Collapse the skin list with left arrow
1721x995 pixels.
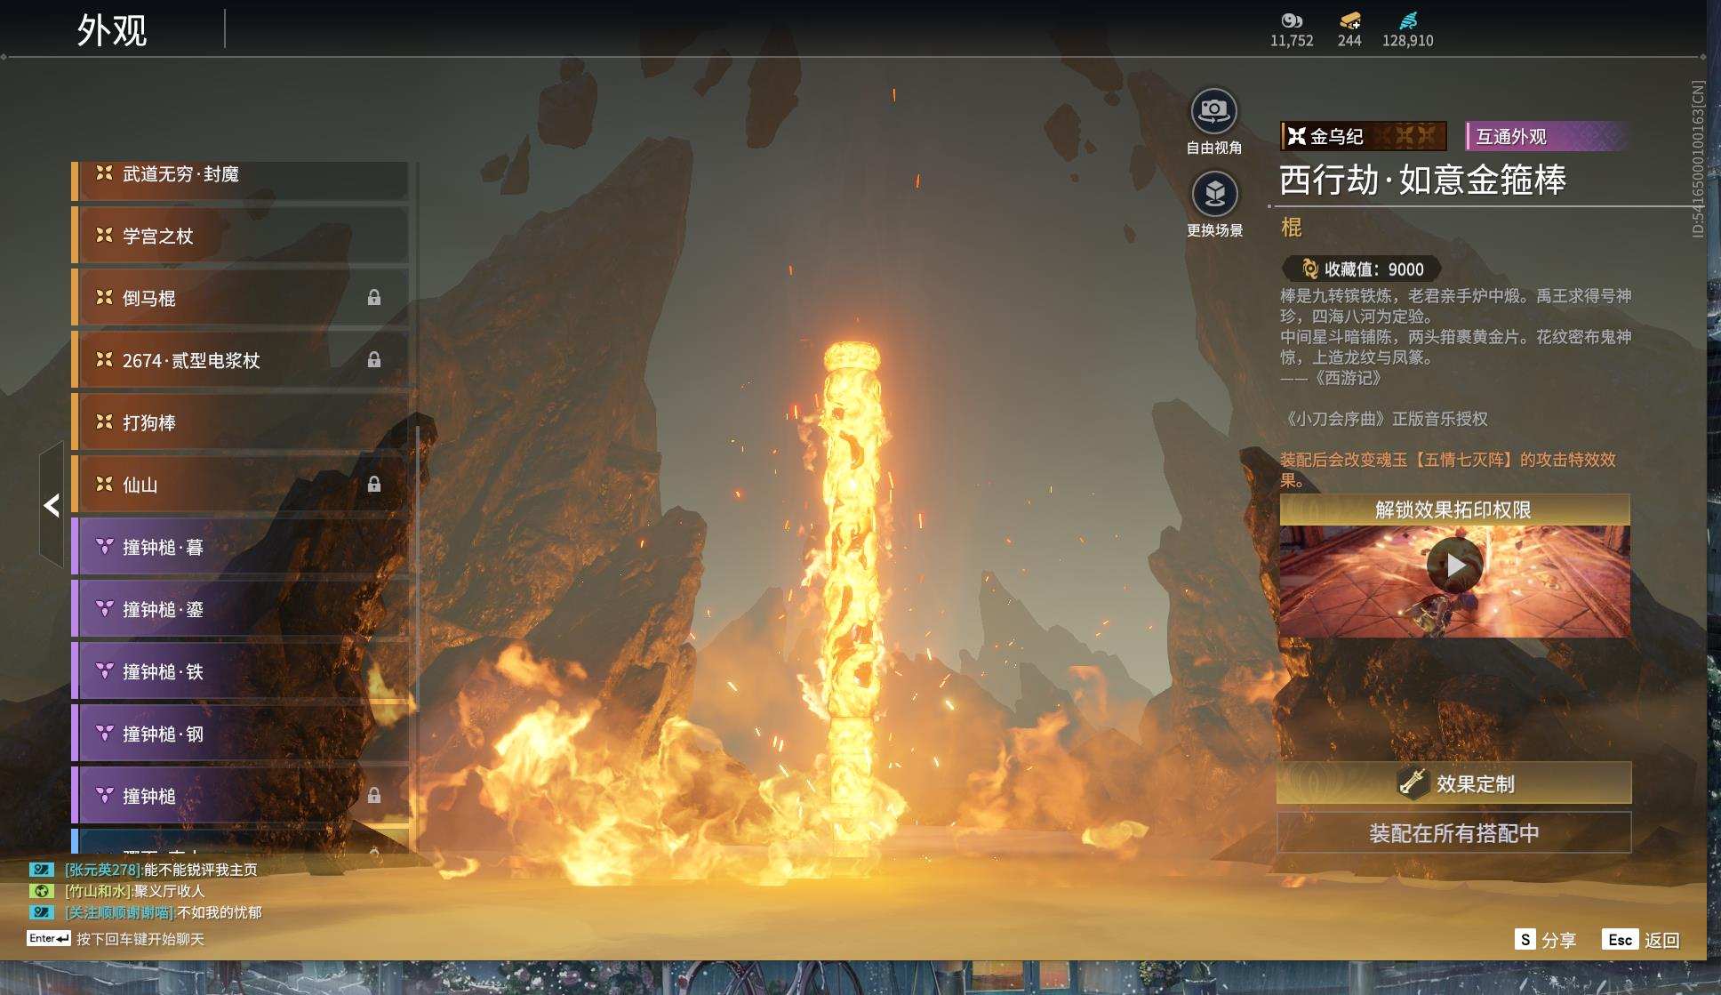[52, 505]
